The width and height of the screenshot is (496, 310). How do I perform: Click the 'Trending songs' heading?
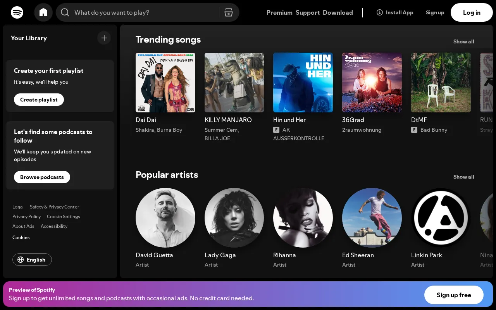(x=168, y=40)
